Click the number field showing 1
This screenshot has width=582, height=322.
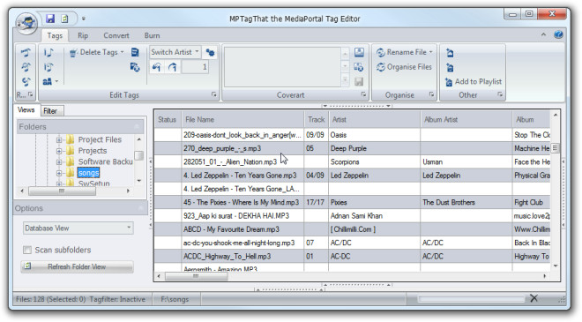(x=195, y=67)
